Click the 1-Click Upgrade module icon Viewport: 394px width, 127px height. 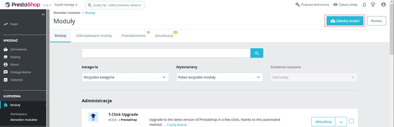coord(93,117)
